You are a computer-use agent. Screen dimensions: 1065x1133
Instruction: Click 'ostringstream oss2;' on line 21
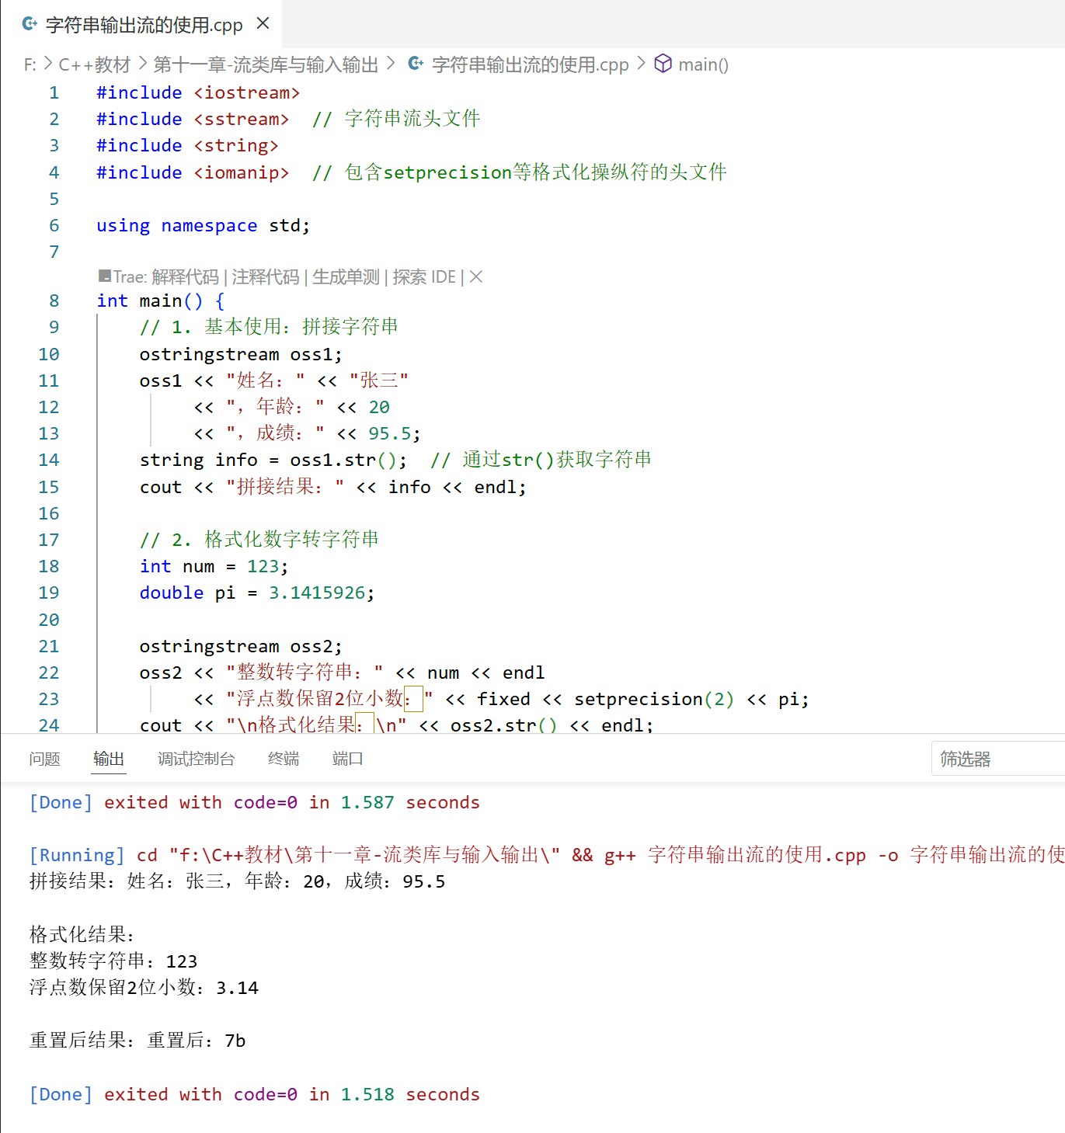[x=241, y=646]
